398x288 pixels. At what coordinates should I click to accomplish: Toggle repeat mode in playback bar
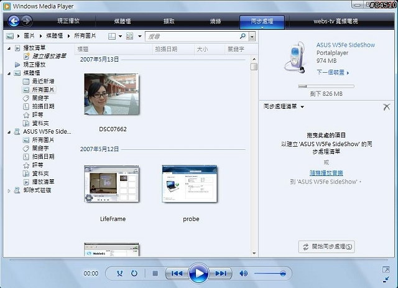(134, 274)
